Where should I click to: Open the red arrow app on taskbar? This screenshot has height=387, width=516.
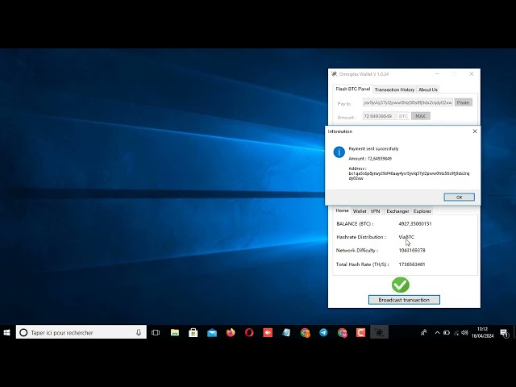click(x=268, y=333)
